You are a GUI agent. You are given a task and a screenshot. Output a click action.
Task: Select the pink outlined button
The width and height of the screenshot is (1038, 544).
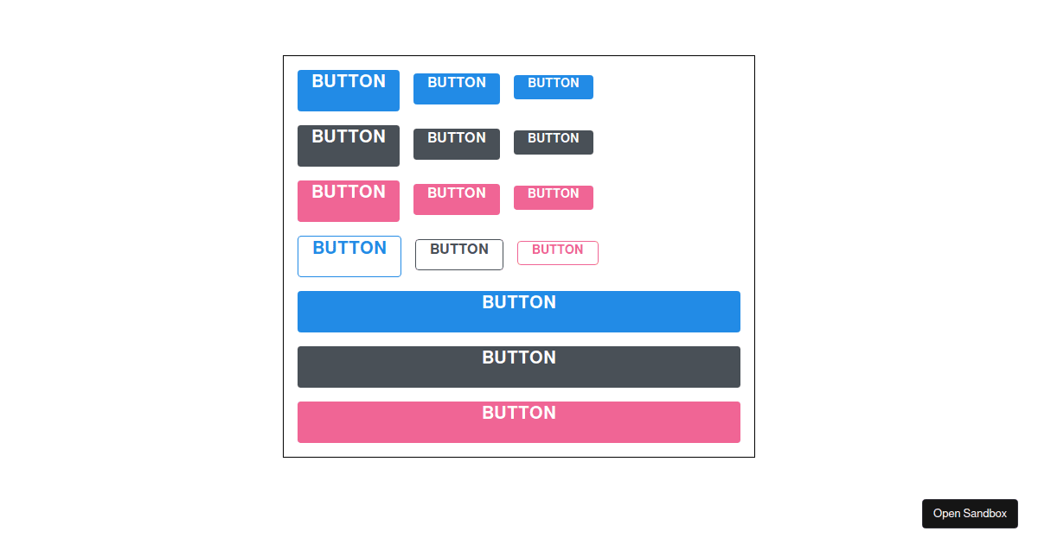point(557,252)
